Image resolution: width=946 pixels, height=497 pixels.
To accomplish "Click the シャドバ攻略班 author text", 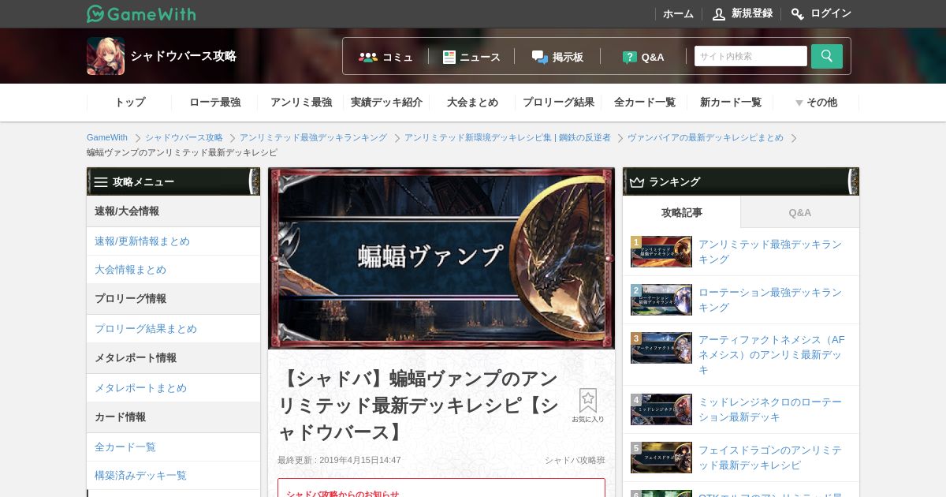I will (575, 460).
